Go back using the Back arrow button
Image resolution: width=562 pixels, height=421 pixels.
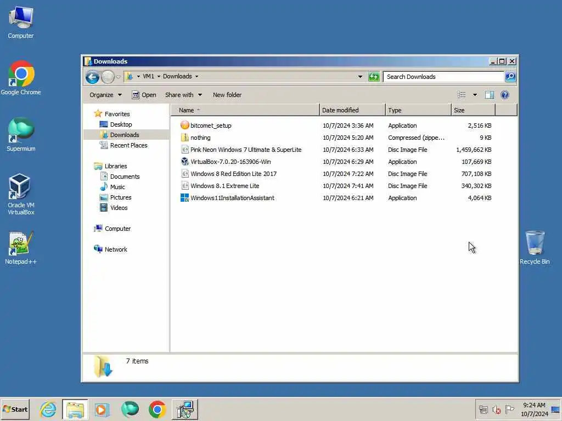(x=92, y=77)
